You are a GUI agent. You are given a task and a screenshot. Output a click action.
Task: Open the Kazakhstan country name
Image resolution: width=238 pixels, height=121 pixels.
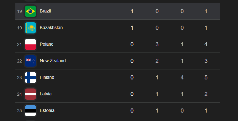click(x=51, y=28)
